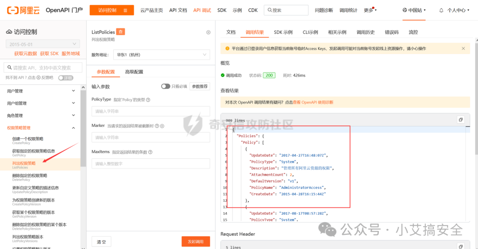Viewport: 478px width, 249px height.
Task: Open 示例 in the top navigation
Action: click(x=237, y=10)
